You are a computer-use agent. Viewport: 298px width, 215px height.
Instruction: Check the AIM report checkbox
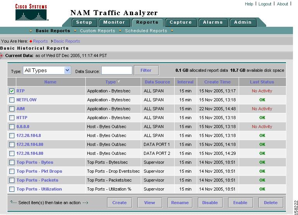pyautogui.click(x=12, y=109)
